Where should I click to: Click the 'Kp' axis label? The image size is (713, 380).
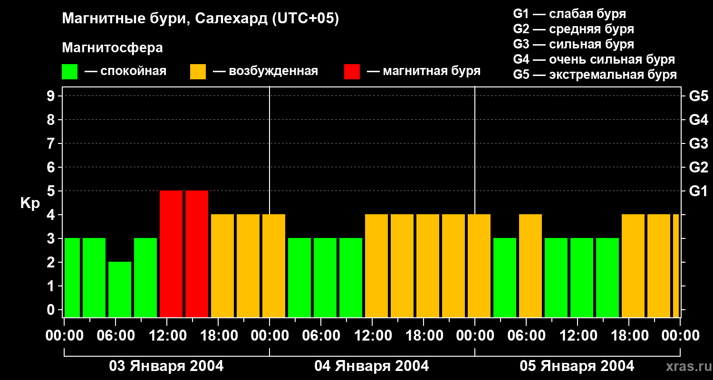[x=30, y=203]
